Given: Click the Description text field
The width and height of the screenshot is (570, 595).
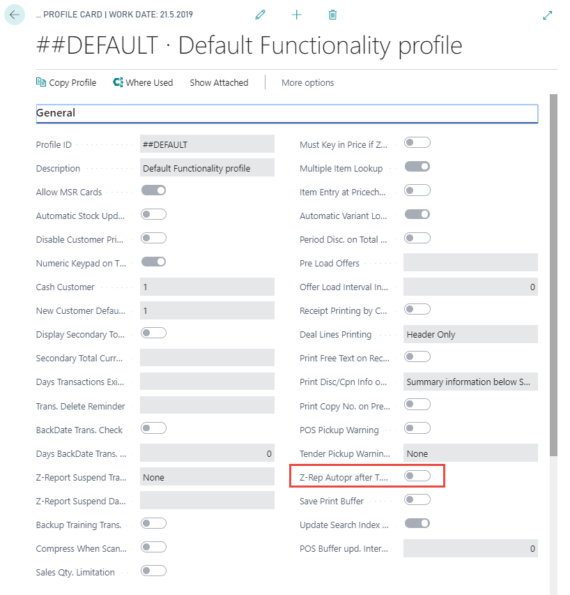Looking at the screenshot, I should click(207, 168).
